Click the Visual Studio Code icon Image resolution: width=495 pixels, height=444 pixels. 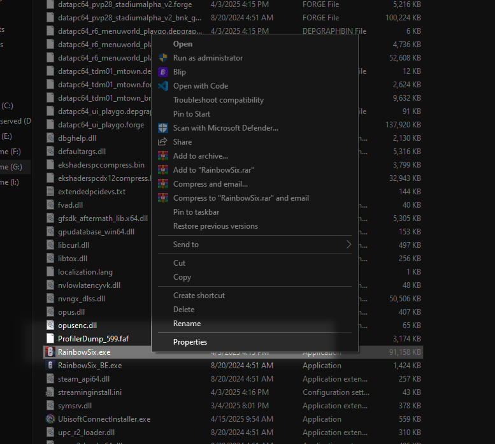(163, 86)
